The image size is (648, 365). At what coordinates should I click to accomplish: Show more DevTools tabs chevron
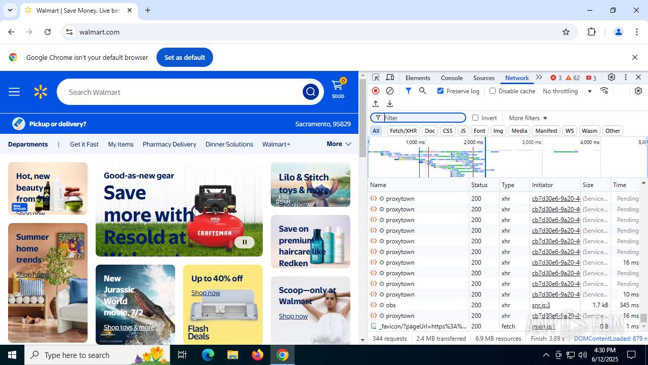[x=539, y=78]
